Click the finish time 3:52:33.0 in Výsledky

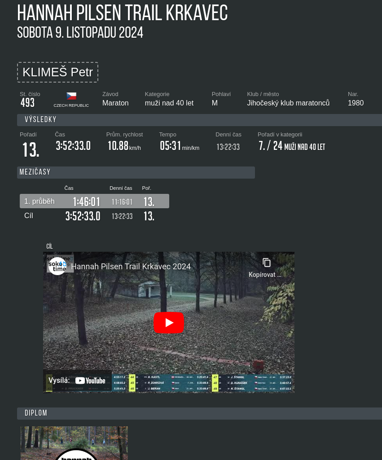(x=73, y=146)
